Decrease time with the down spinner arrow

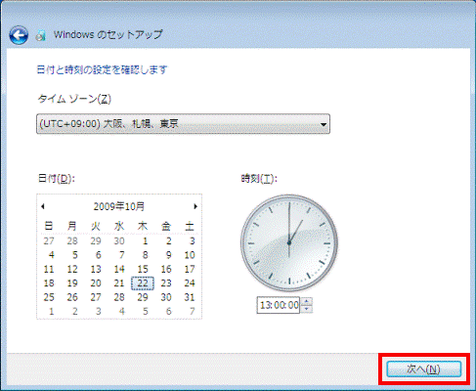(x=307, y=309)
